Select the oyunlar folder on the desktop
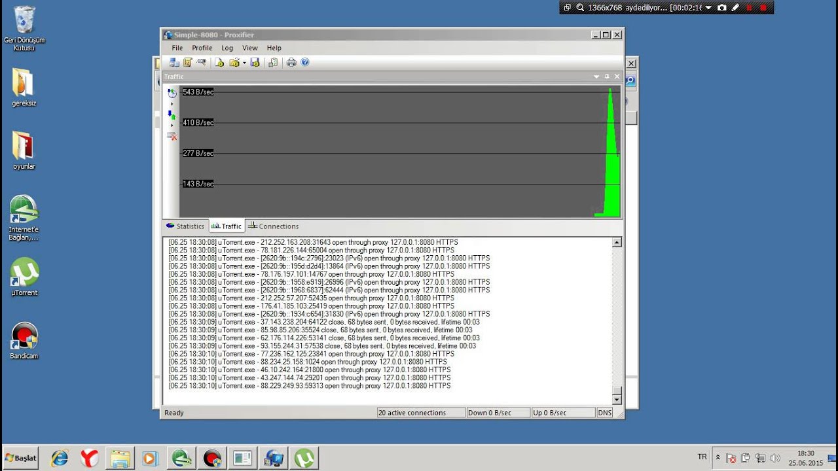838x471 pixels. pos(24,150)
